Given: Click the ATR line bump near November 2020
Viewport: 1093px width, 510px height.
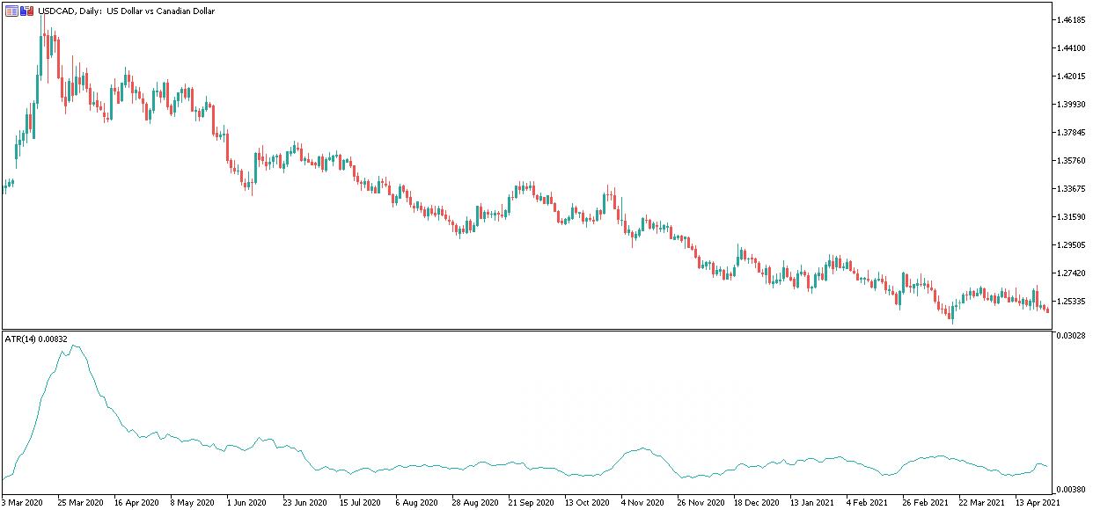Looking at the screenshot, I should [x=643, y=449].
